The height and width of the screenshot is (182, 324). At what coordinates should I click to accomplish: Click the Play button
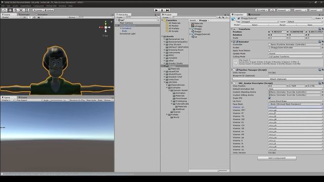pyautogui.click(x=156, y=10)
